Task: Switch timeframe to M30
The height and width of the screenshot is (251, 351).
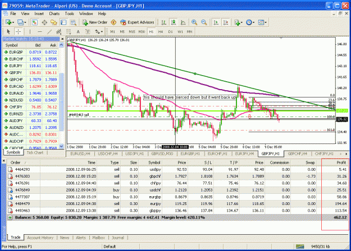Action: pyautogui.click(x=142, y=32)
